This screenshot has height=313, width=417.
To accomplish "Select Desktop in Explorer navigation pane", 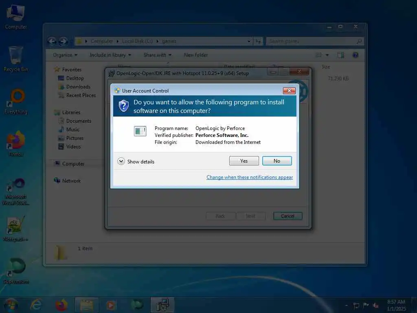I will [x=75, y=78].
